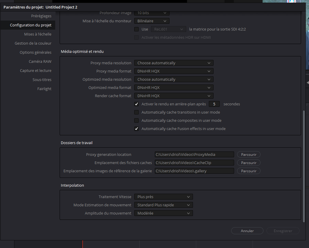Open the Optimized media format dropdown
The image size is (309, 248).
[x=174, y=87]
